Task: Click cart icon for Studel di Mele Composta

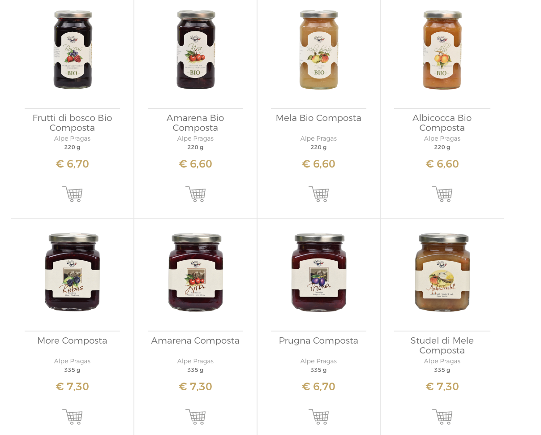Action: point(442,417)
